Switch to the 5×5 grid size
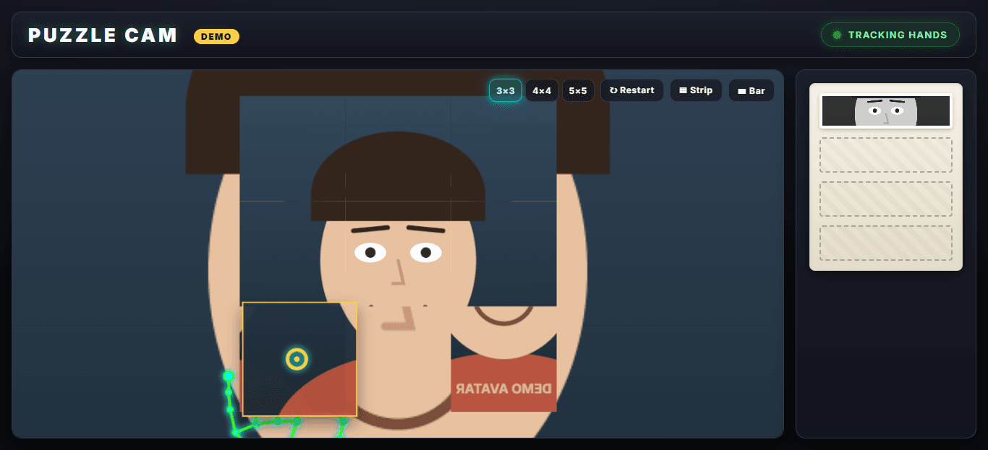 578,90
